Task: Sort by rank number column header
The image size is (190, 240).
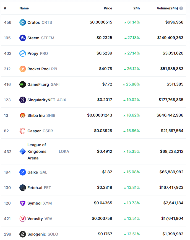Action: pos(5,8)
